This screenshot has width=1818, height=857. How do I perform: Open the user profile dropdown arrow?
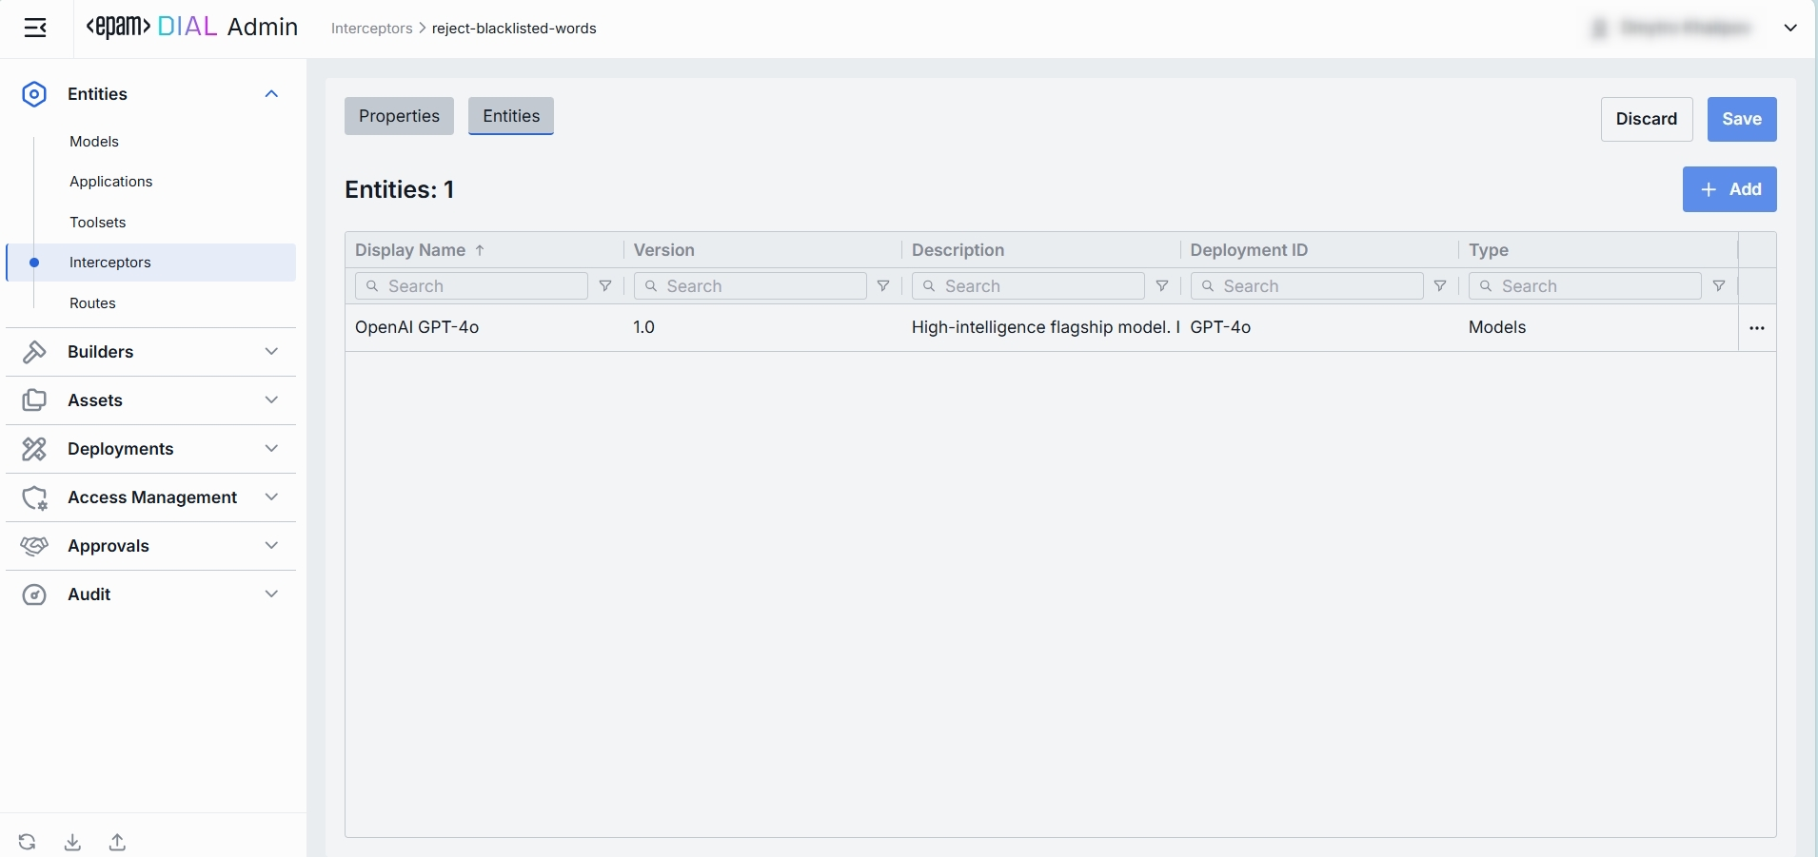(x=1790, y=28)
